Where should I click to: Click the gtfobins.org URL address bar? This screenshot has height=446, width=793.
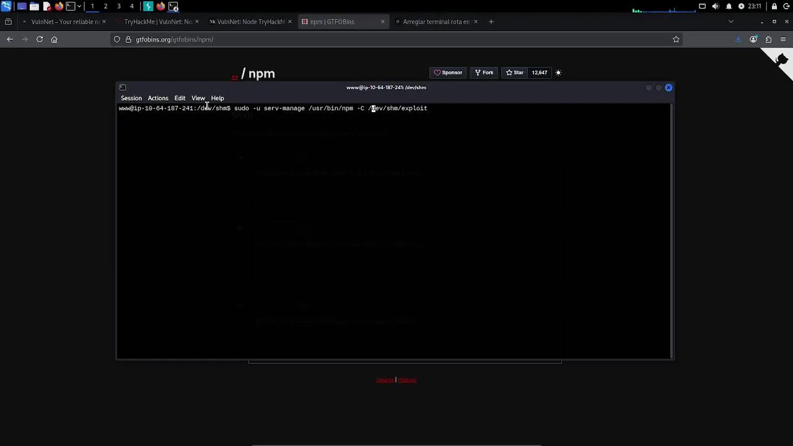pos(396,40)
